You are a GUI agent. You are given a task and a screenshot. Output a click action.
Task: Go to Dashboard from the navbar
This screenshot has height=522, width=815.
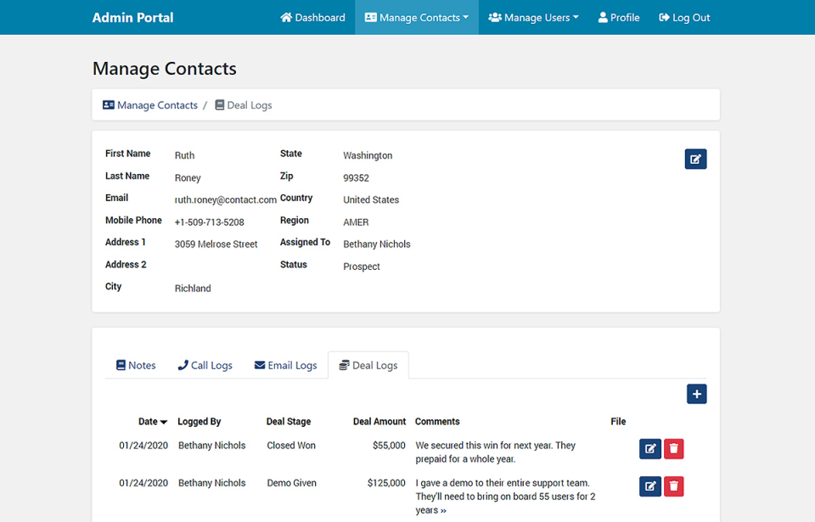(x=312, y=17)
